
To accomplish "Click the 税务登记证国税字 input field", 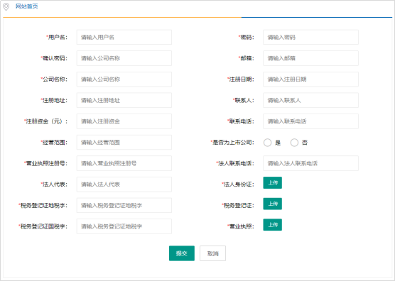I will (124, 226).
